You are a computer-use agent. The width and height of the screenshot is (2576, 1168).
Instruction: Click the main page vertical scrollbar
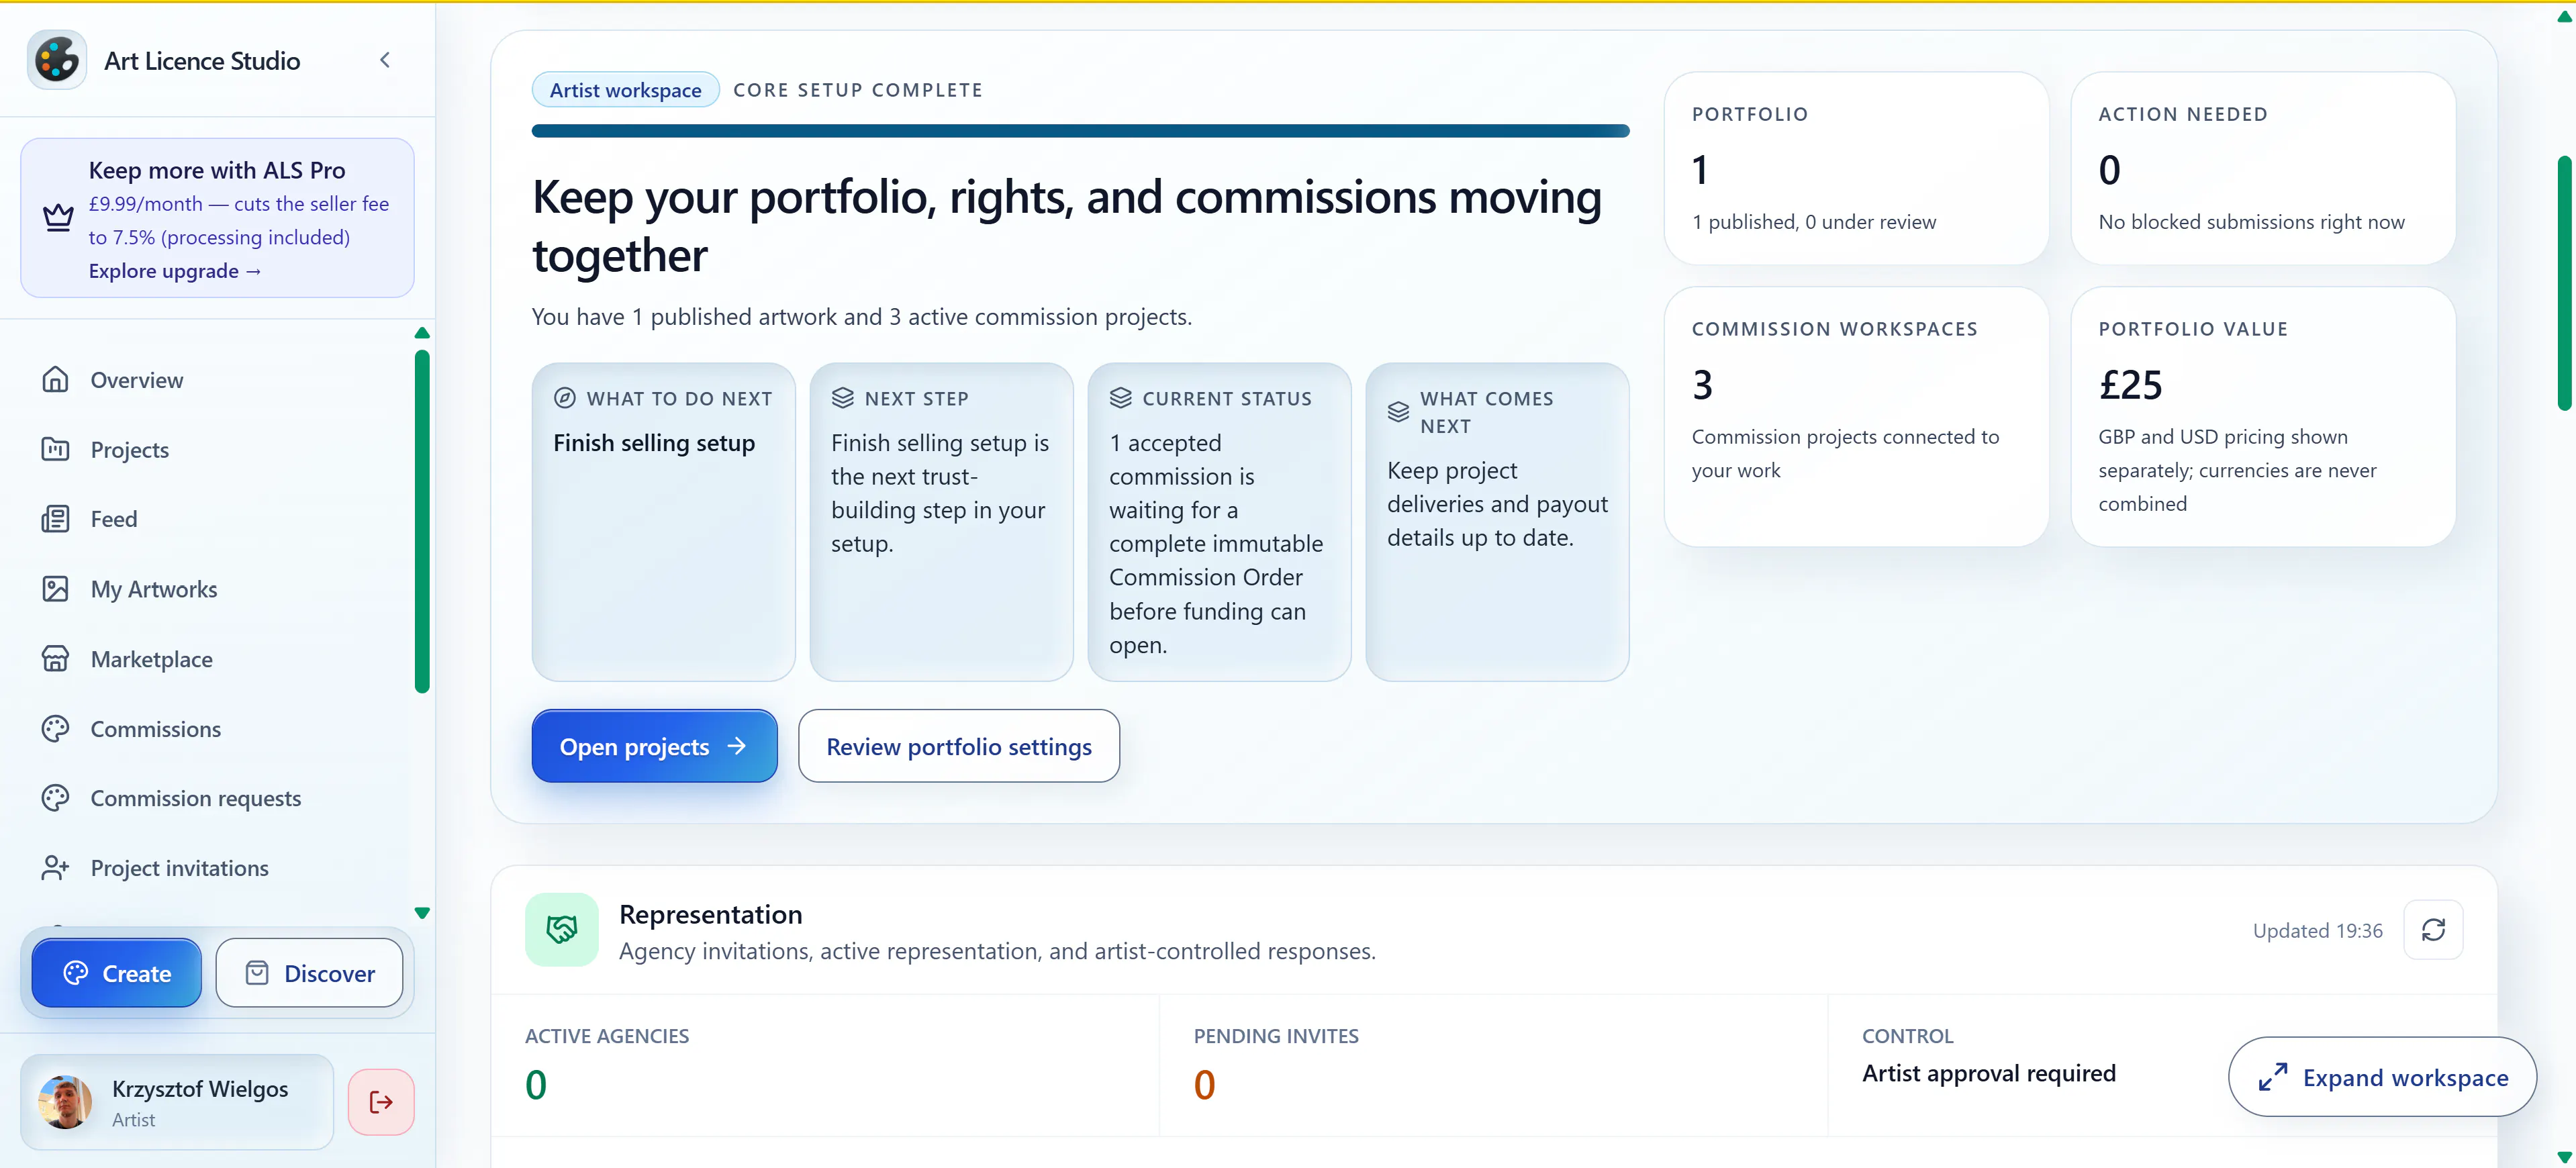(2564, 283)
